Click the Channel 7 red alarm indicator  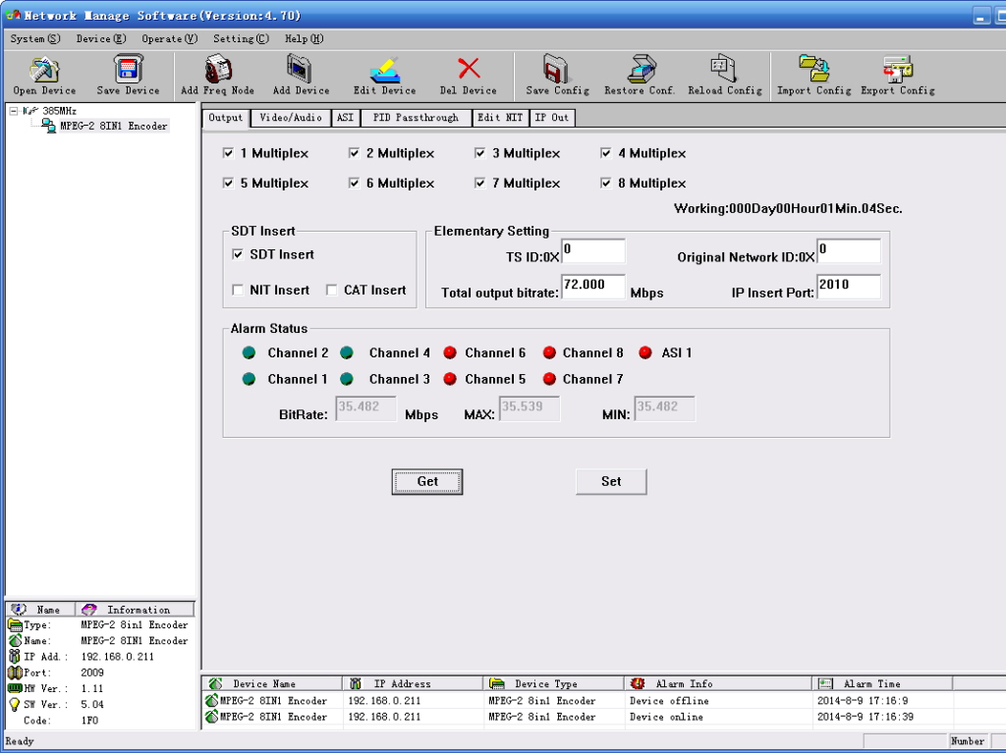[549, 379]
